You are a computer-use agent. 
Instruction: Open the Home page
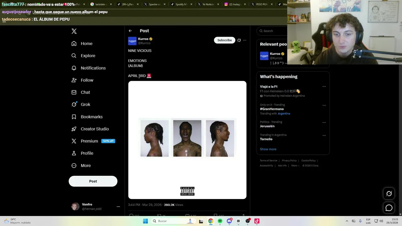[82, 44]
